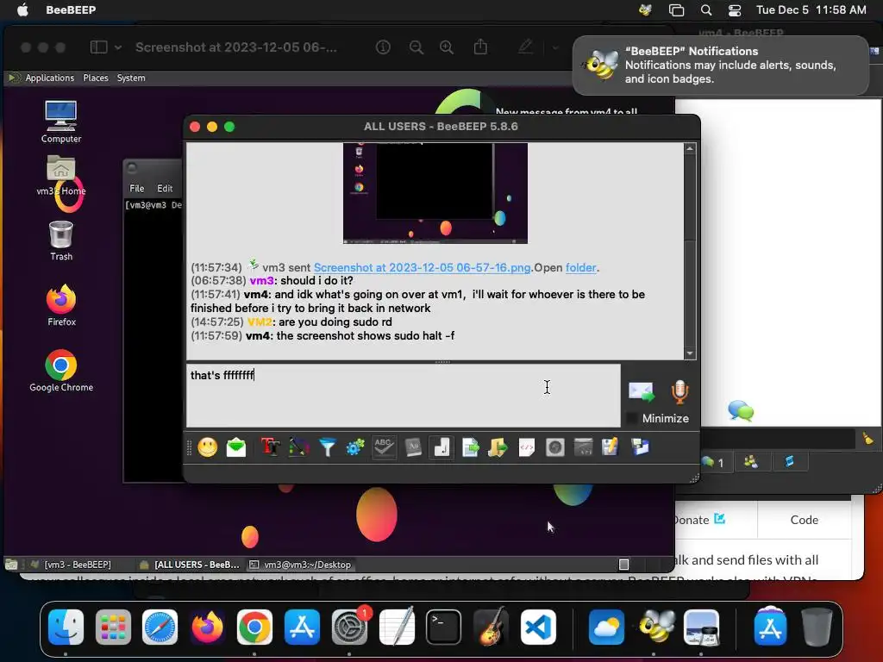Click the microphone voice message icon
The image size is (883, 662).
coord(679,392)
